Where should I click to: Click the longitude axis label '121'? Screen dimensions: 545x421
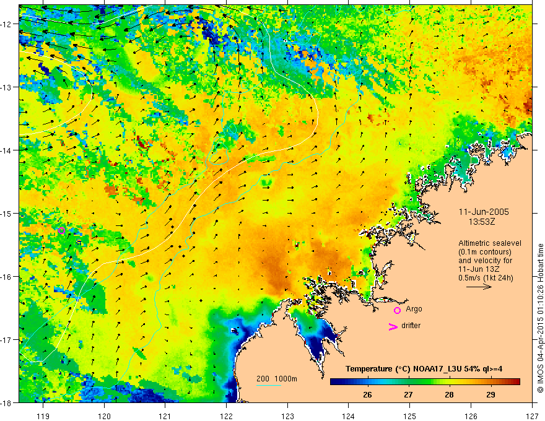(165, 416)
